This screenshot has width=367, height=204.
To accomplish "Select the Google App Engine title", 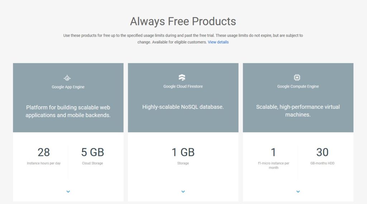I will (x=68, y=87).
